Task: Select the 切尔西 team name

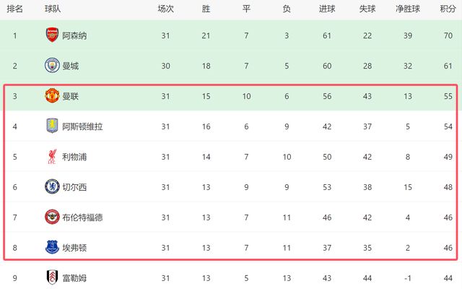Action: point(75,187)
